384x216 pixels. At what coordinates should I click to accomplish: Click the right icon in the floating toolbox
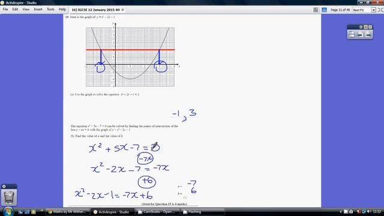click(368, 35)
